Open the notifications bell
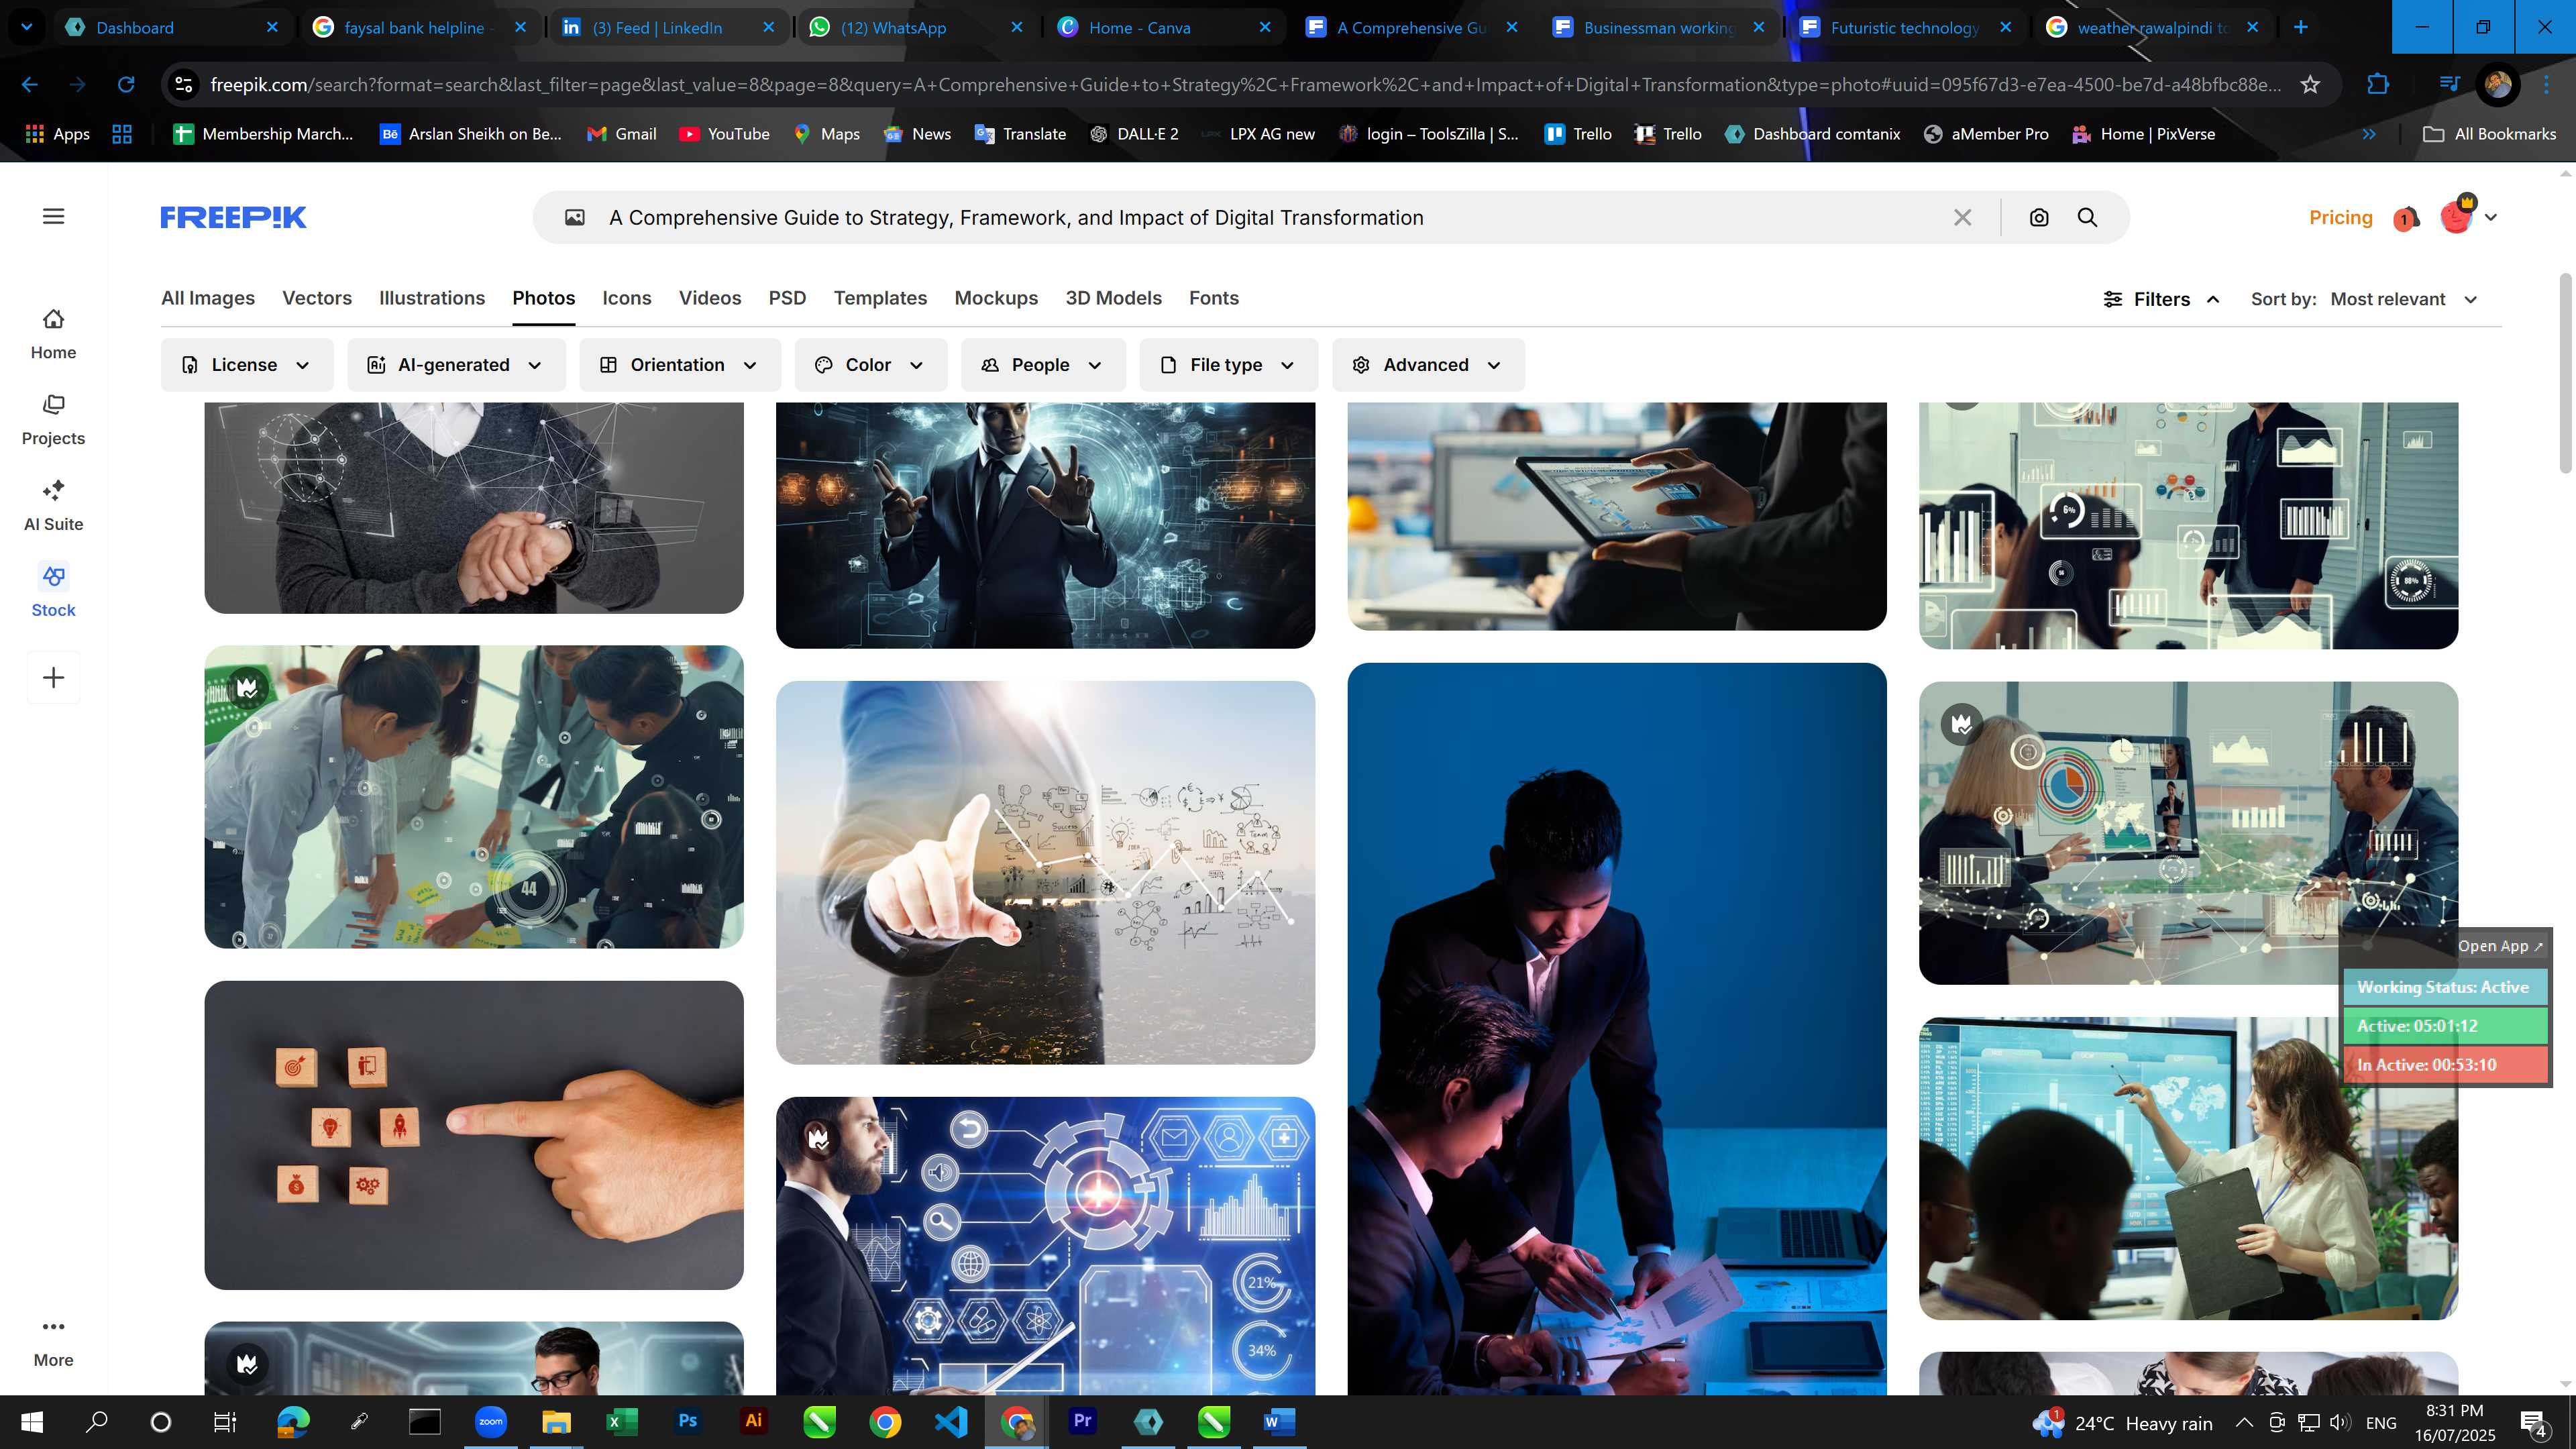 tap(2405, 217)
